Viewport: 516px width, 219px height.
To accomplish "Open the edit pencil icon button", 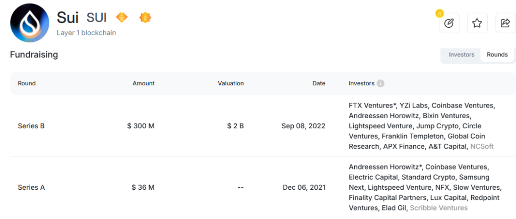I will coord(449,23).
